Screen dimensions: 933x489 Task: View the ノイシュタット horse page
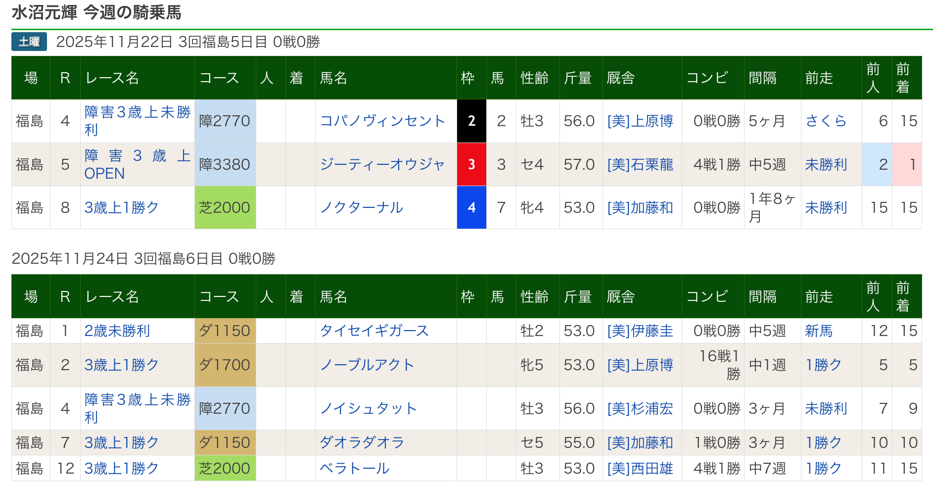tap(368, 408)
